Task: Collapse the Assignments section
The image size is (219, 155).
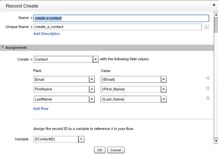Action: [3, 48]
